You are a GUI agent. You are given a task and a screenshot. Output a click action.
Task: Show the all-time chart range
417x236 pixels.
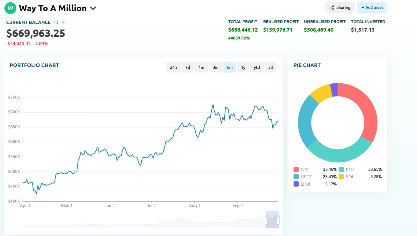tap(270, 67)
